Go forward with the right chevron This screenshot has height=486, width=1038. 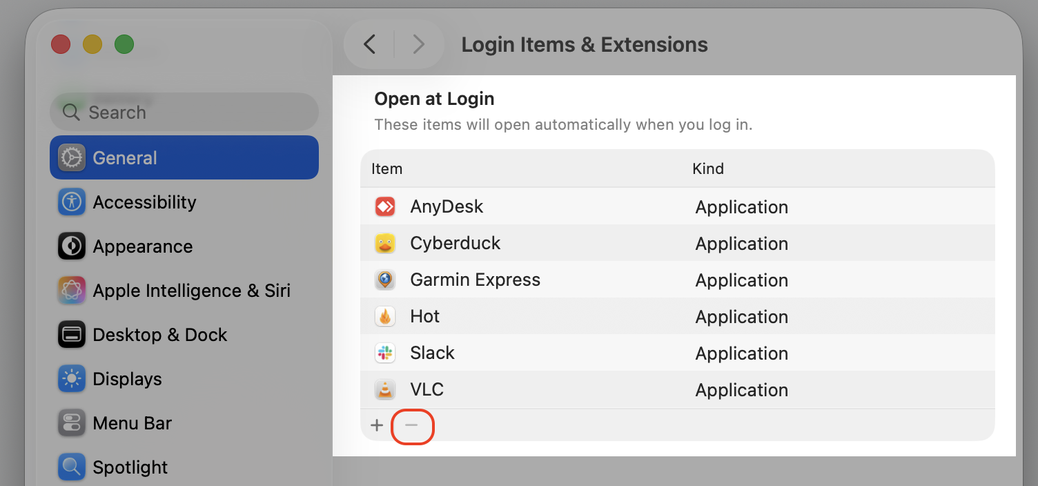point(418,44)
